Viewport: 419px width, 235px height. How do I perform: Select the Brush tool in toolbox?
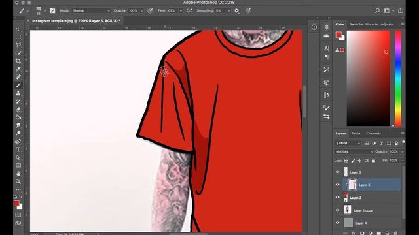pyautogui.click(x=18, y=86)
